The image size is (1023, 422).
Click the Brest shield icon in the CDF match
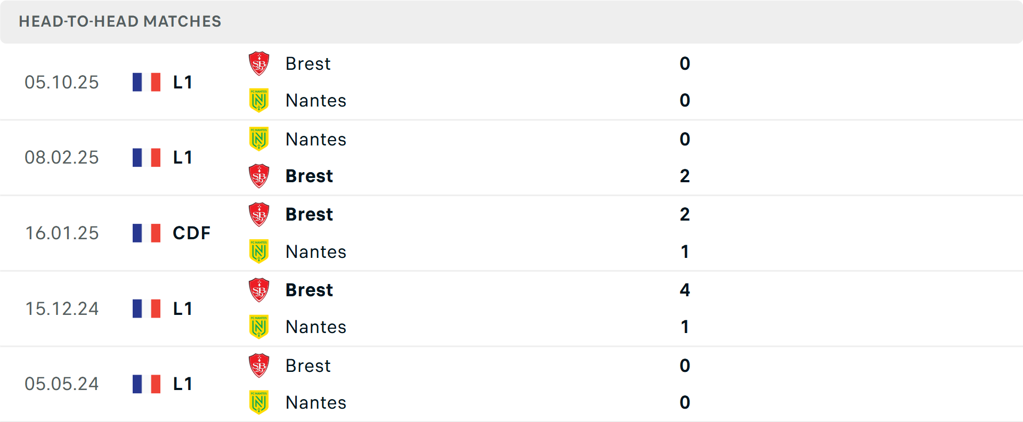pos(259,214)
